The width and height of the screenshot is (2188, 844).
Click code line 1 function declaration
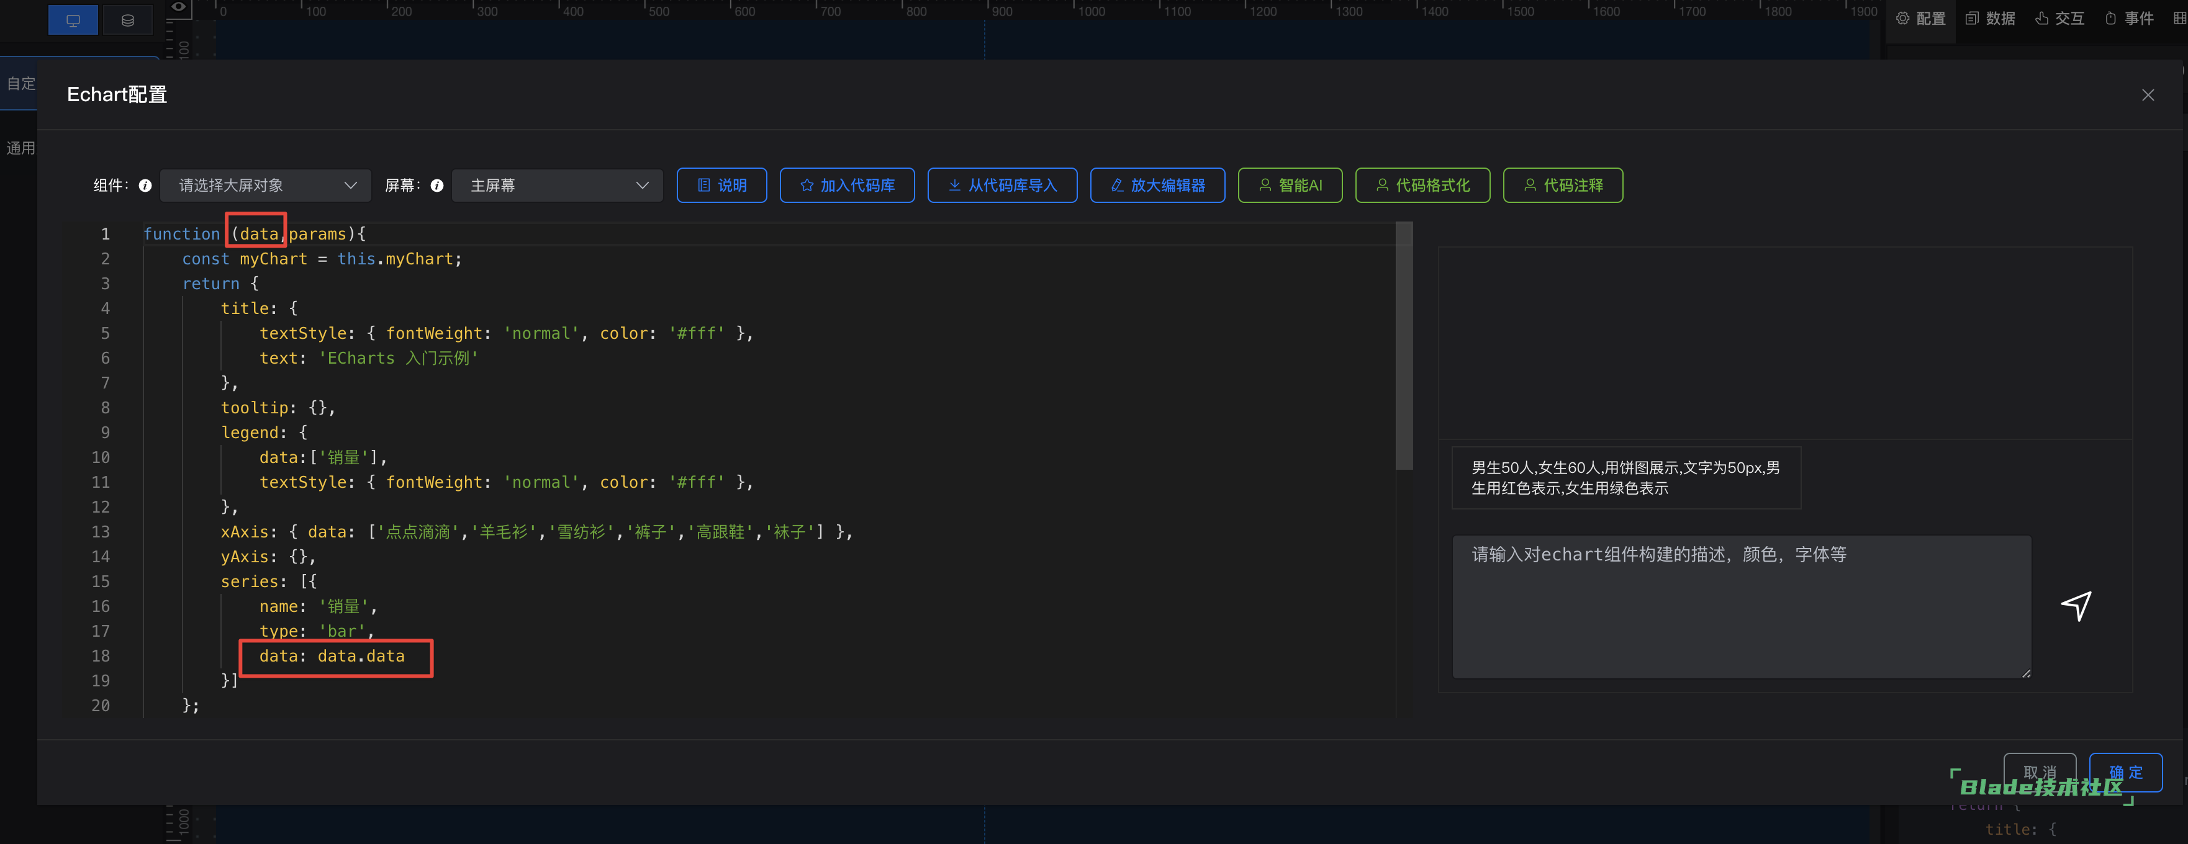255,233
